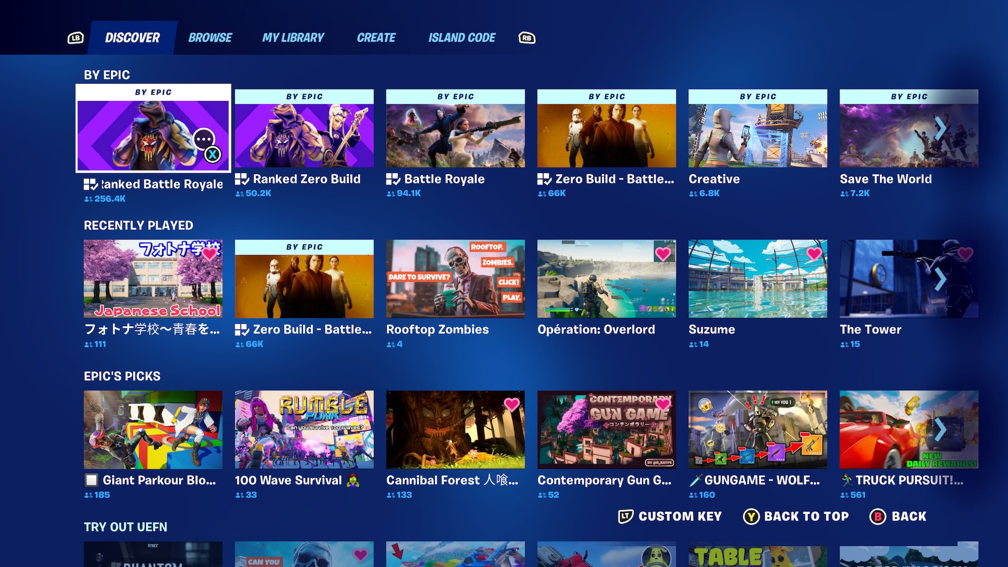Click the player count icon under Suzume
The image size is (1008, 567).
click(x=693, y=345)
